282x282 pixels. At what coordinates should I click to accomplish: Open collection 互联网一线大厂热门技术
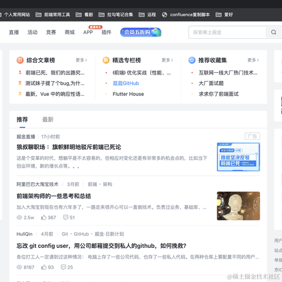pos(228,73)
